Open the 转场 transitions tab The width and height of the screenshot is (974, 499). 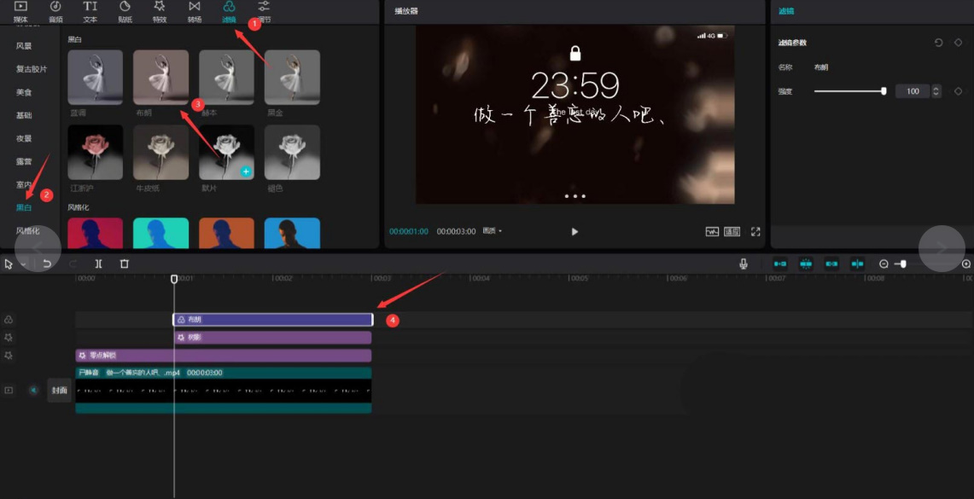tap(195, 11)
